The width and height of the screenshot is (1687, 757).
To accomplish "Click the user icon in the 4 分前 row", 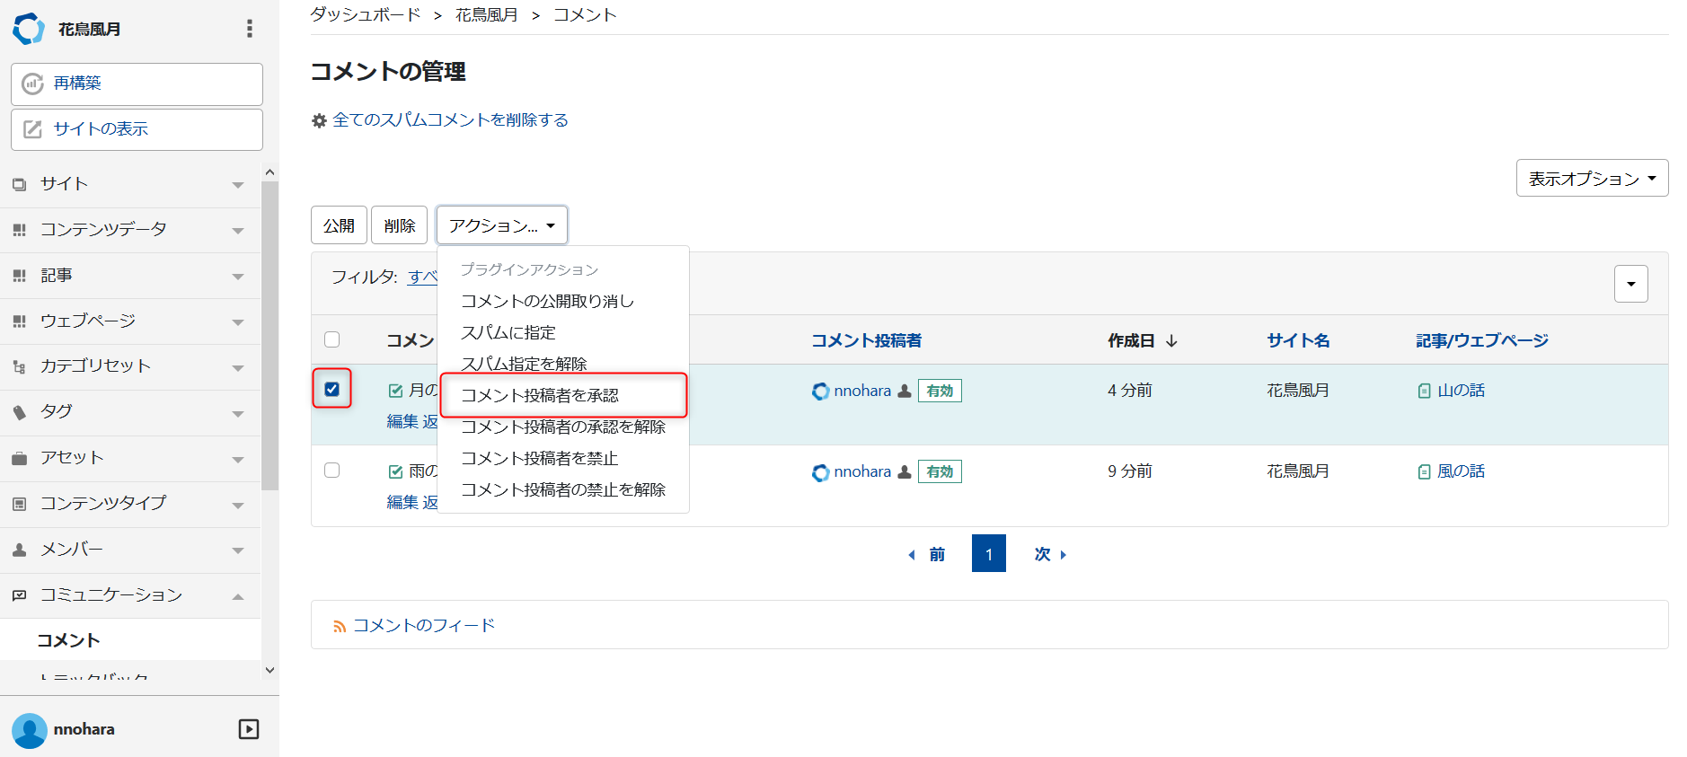I will [x=905, y=391].
